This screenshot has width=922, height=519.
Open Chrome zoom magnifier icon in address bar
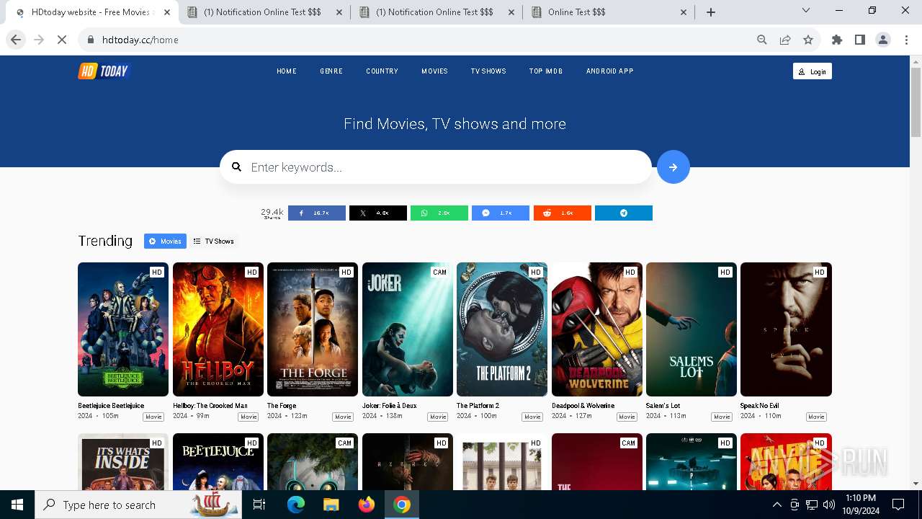pos(762,40)
